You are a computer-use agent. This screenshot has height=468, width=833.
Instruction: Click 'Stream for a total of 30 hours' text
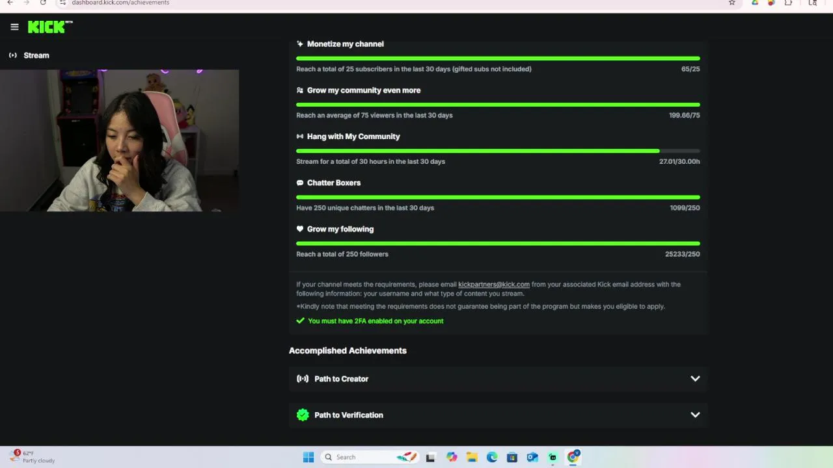pos(371,161)
